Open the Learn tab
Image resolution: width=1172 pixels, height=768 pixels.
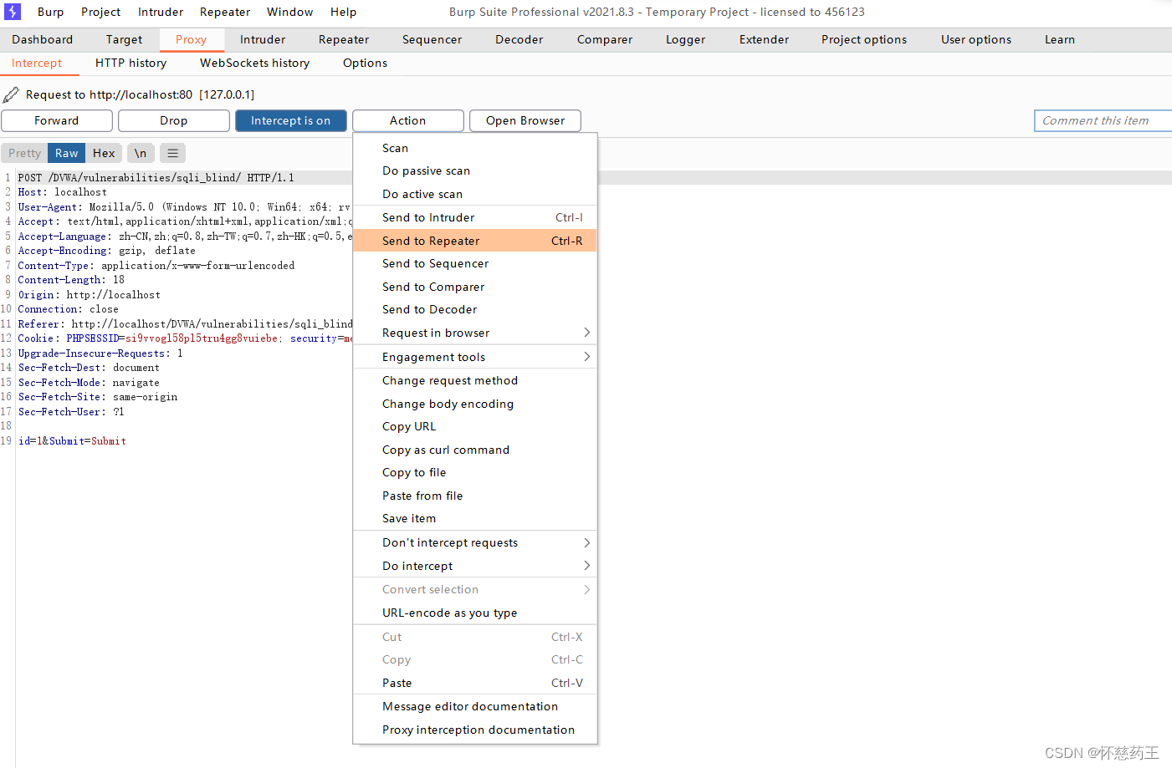(1060, 39)
